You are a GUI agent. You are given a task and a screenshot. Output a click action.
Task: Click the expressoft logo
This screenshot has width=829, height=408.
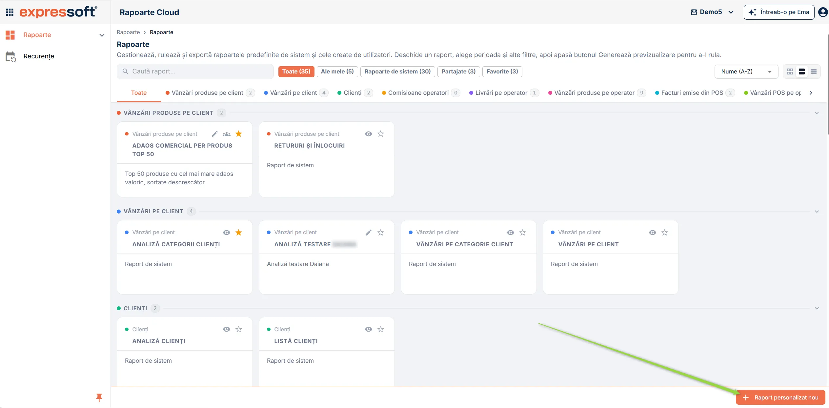tap(58, 12)
